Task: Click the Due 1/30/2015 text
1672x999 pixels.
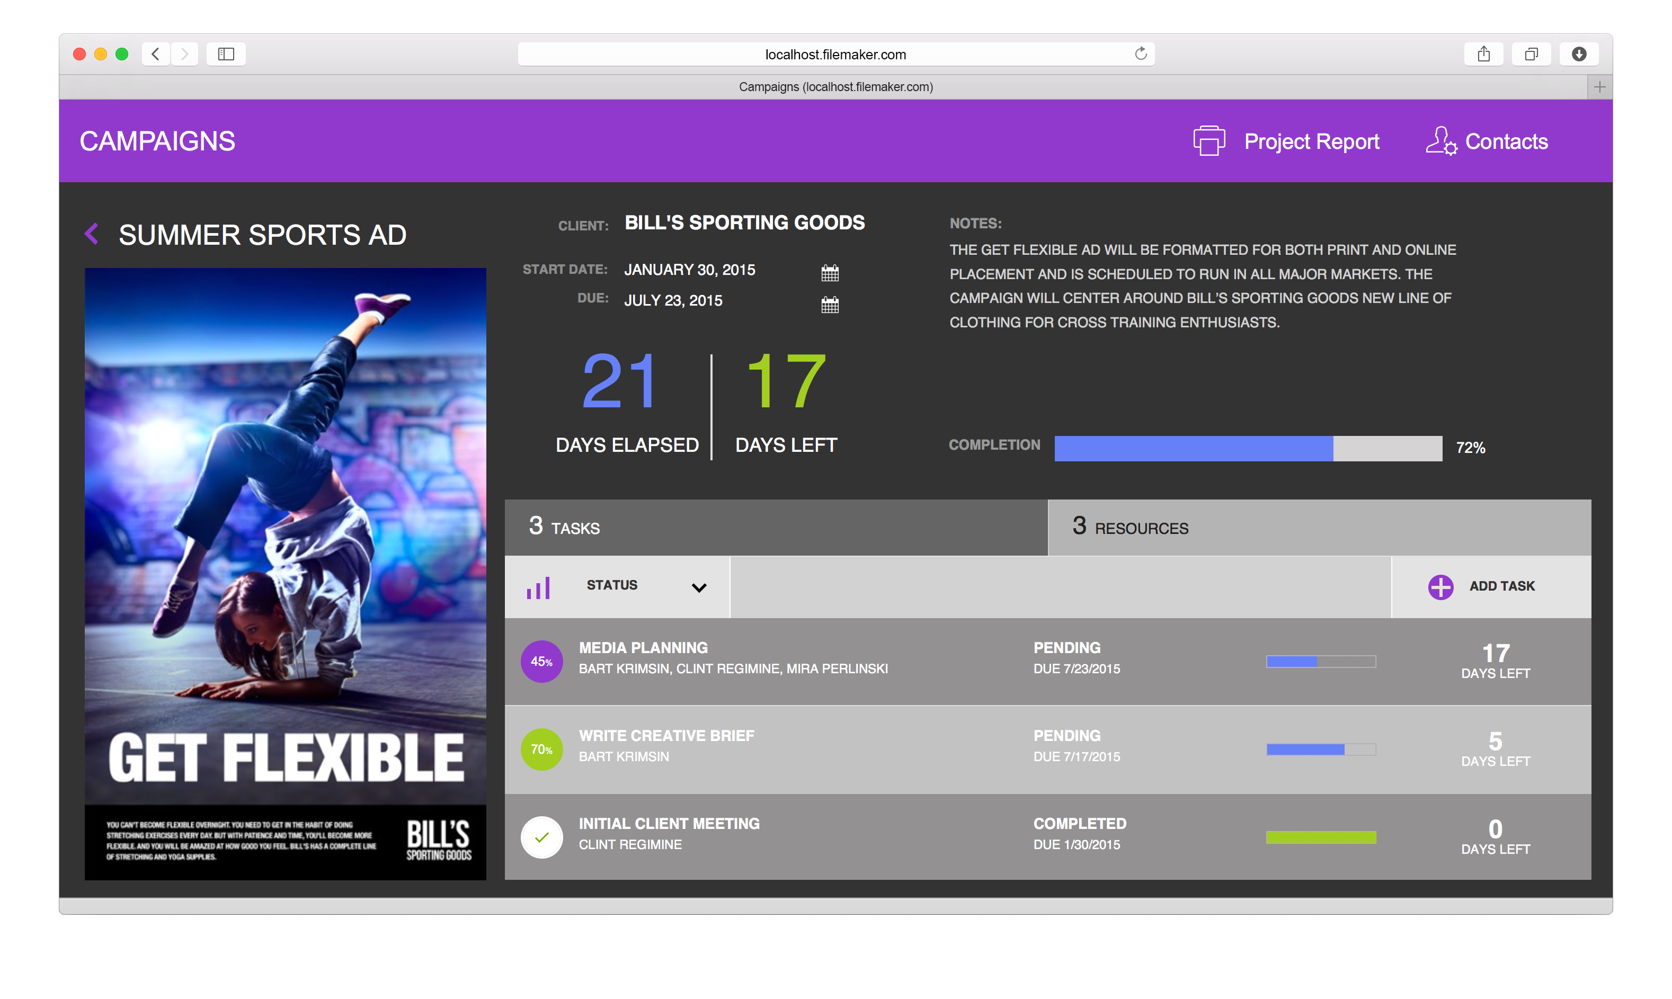Action: point(1077,845)
